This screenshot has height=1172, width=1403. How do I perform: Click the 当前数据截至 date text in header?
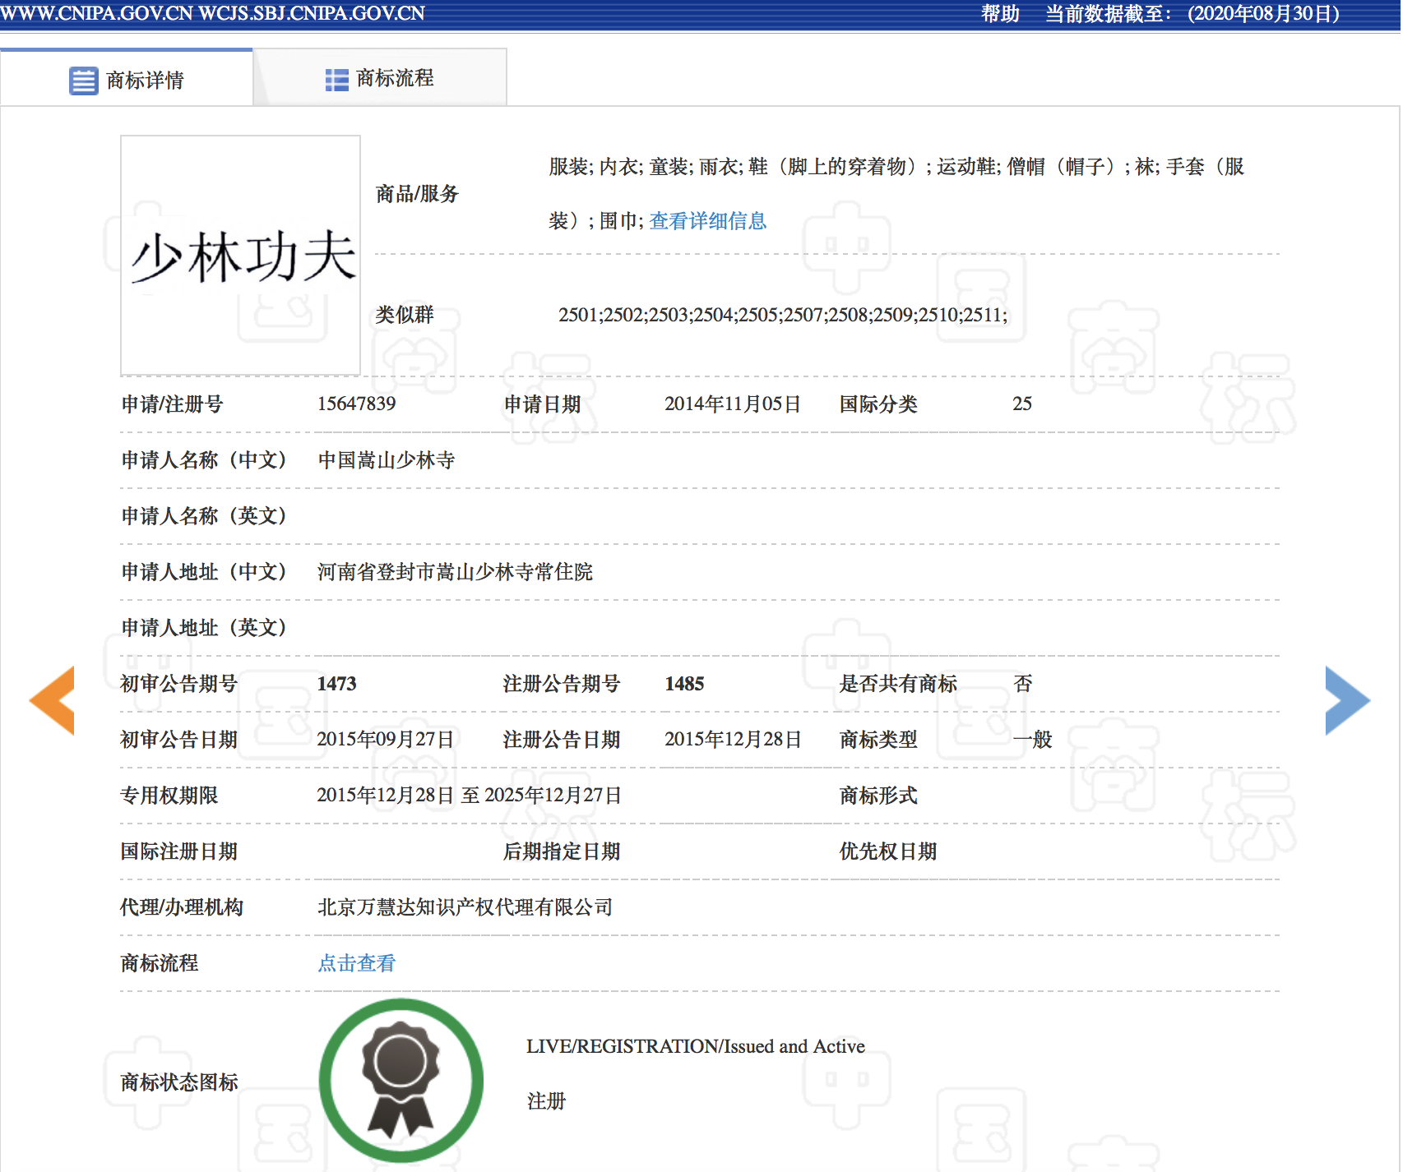coord(1192,14)
